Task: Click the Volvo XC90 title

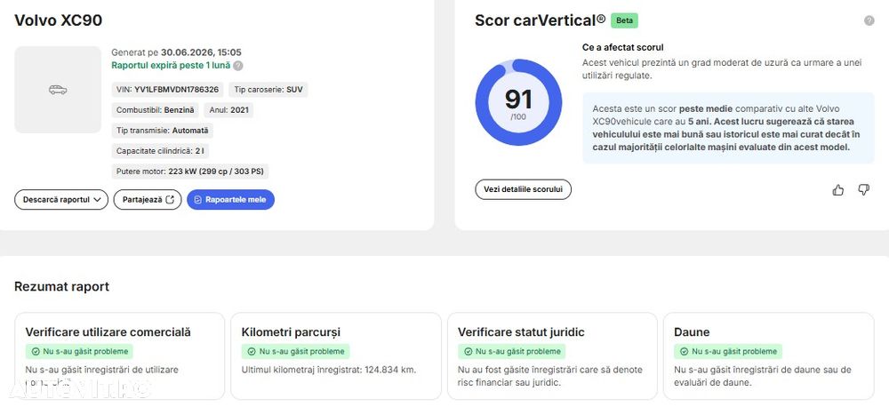Action: pyautogui.click(x=59, y=20)
